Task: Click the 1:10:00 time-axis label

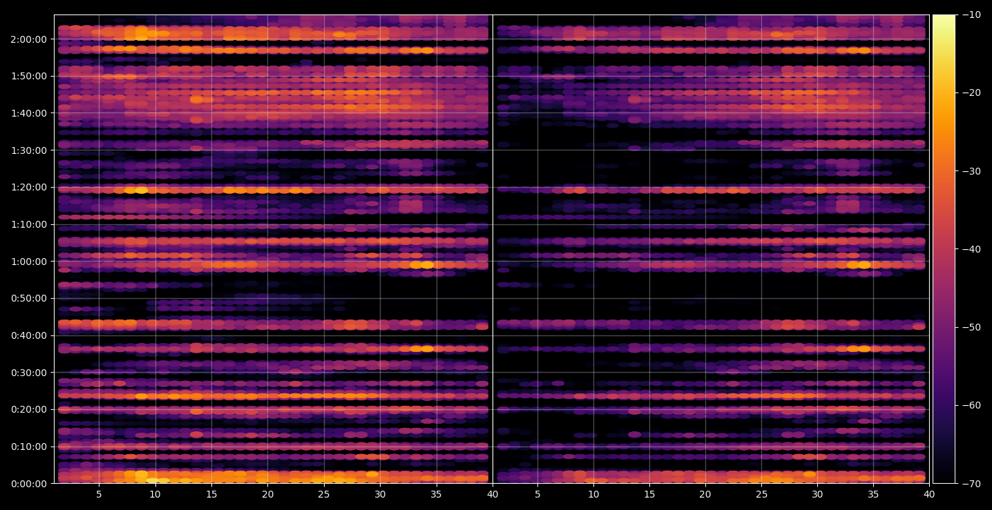Action: [28, 224]
